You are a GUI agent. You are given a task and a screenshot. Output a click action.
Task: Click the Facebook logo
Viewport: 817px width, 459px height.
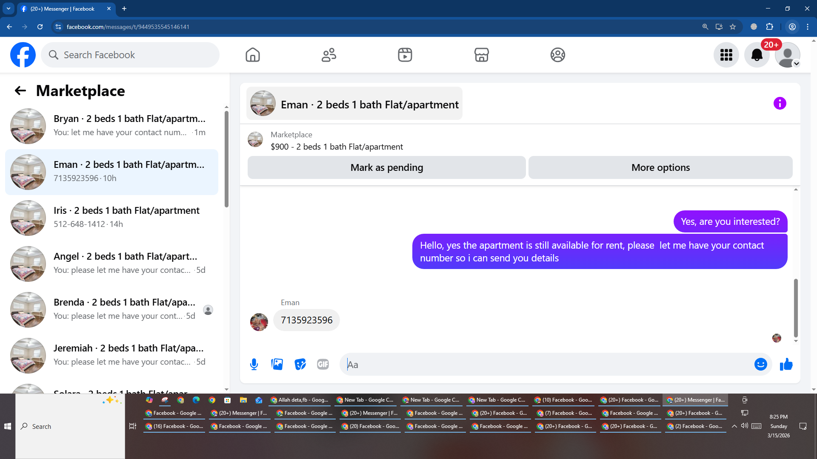tap(23, 55)
